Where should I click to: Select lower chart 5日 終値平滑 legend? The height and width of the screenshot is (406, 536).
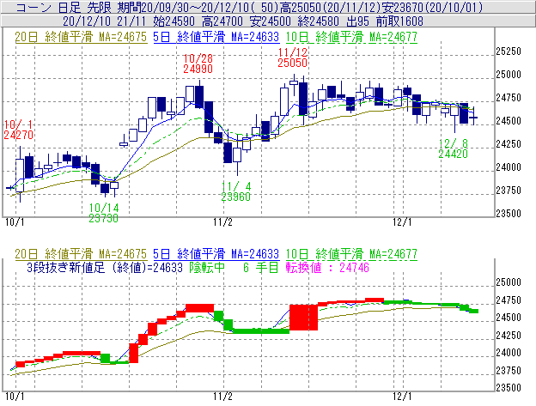tap(216, 254)
